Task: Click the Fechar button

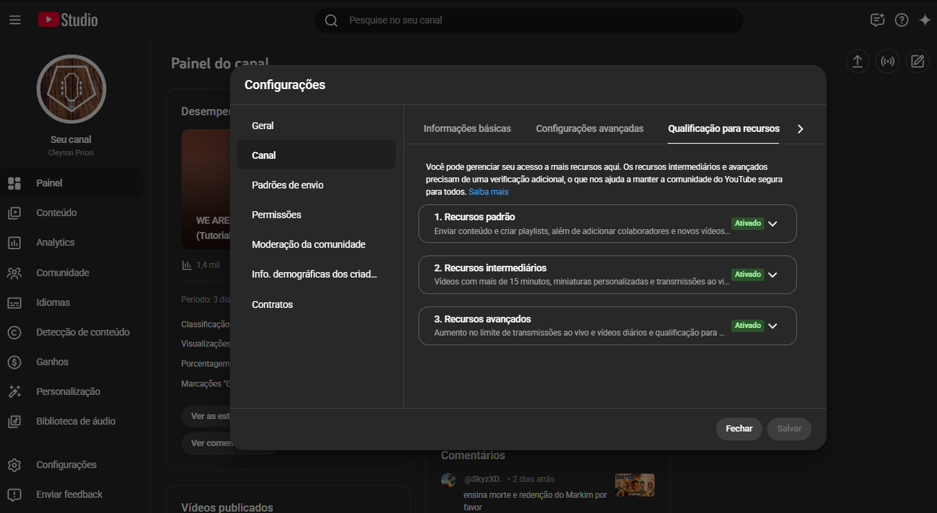Action: pyautogui.click(x=739, y=429)
